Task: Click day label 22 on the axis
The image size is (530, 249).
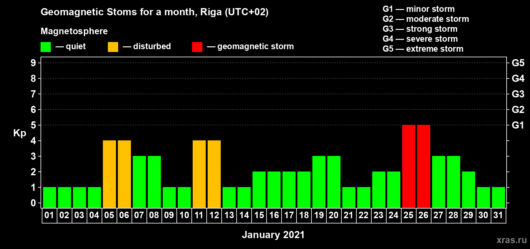Action: point(364,215)
